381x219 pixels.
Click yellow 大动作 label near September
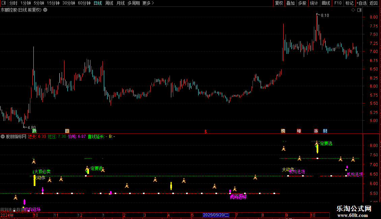click(x=288, y=169)
